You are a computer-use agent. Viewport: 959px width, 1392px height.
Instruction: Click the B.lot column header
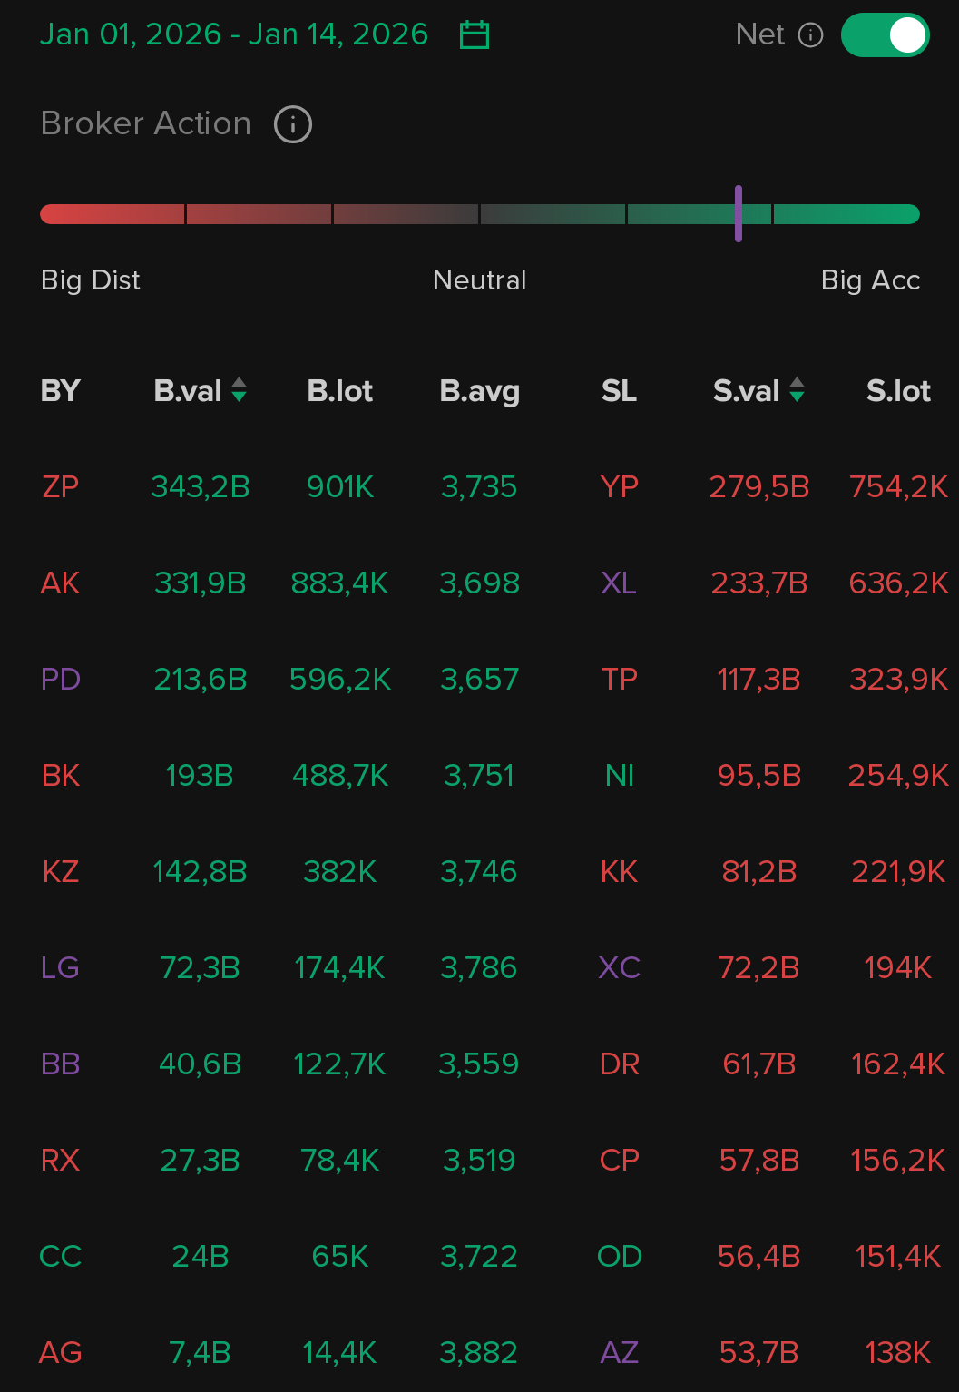(x=340, y=391)
